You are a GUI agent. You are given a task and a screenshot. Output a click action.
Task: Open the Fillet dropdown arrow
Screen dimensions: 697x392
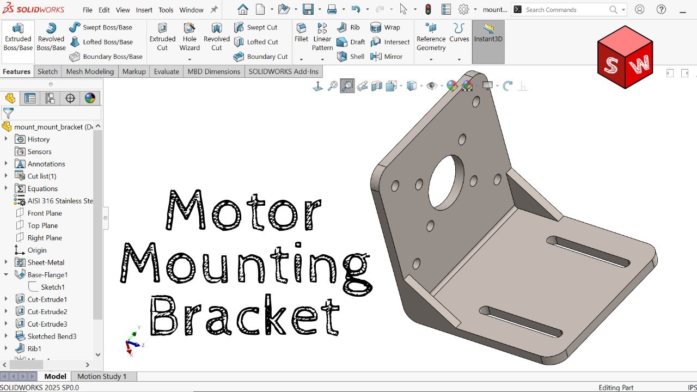coord(301,59)
